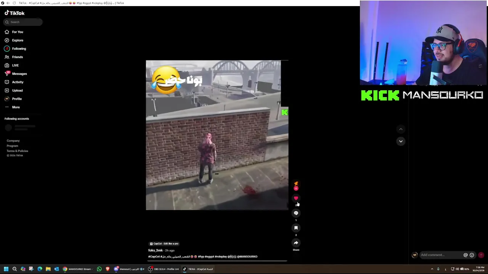This screenshot has height=274, width=488.
Task: Open File Explorer from the taskbar
Action: (x=48, y=269)
